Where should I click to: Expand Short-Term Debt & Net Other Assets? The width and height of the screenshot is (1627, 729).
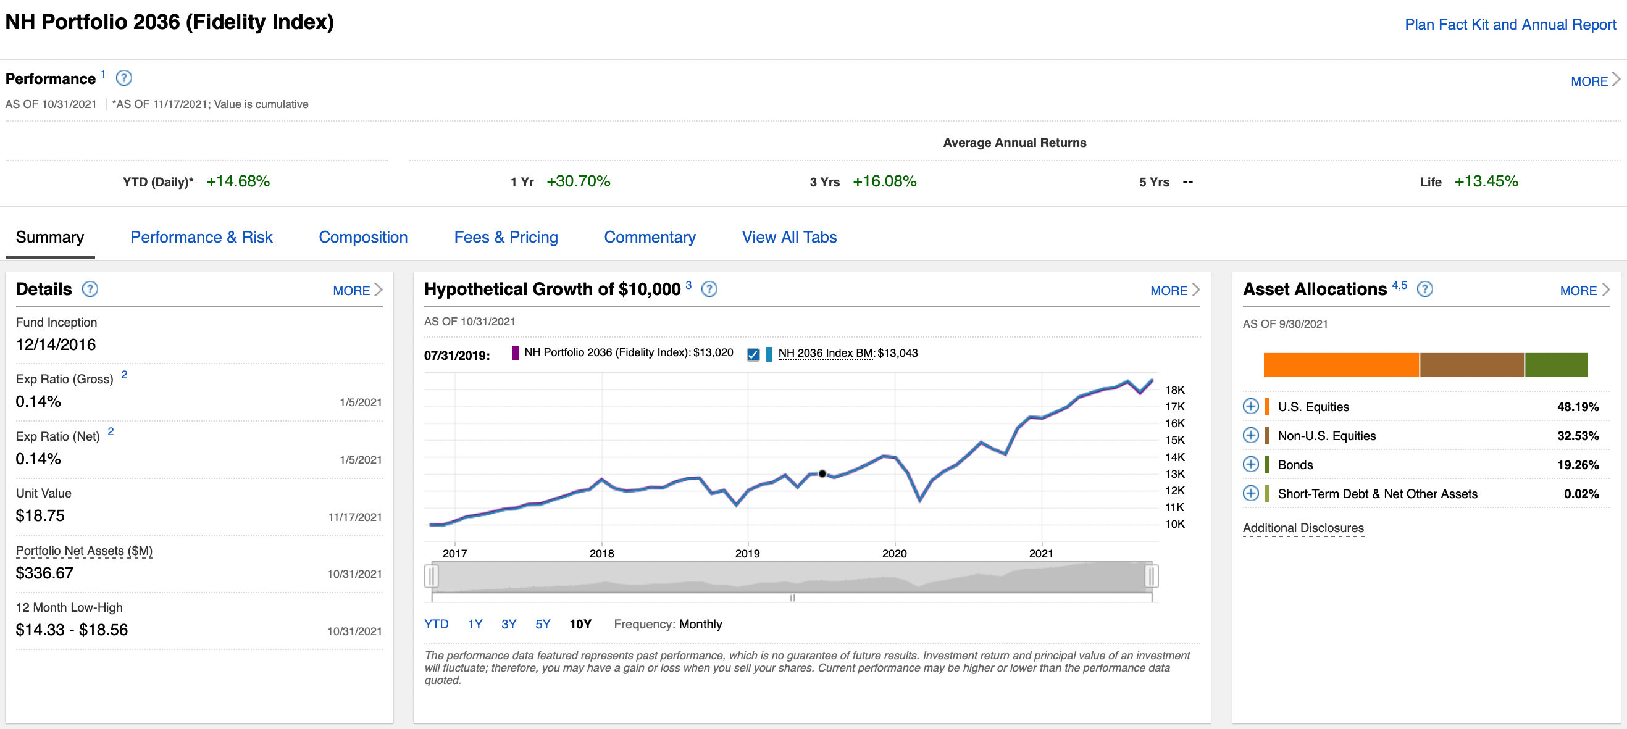(x=1250, y=494)
